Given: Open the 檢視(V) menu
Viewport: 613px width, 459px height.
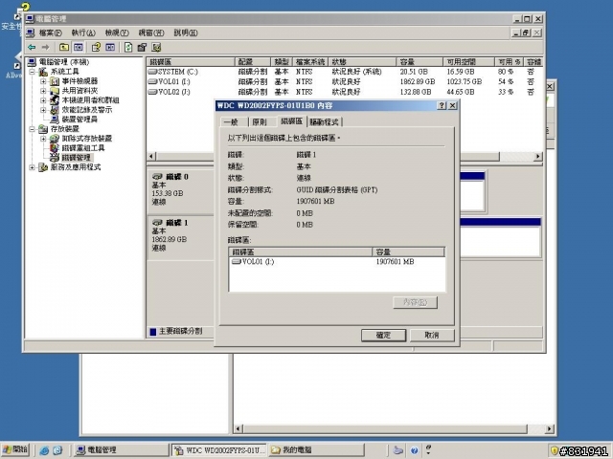Looking at the screenshot, I should pyautogui.click(x=117, y=33).
